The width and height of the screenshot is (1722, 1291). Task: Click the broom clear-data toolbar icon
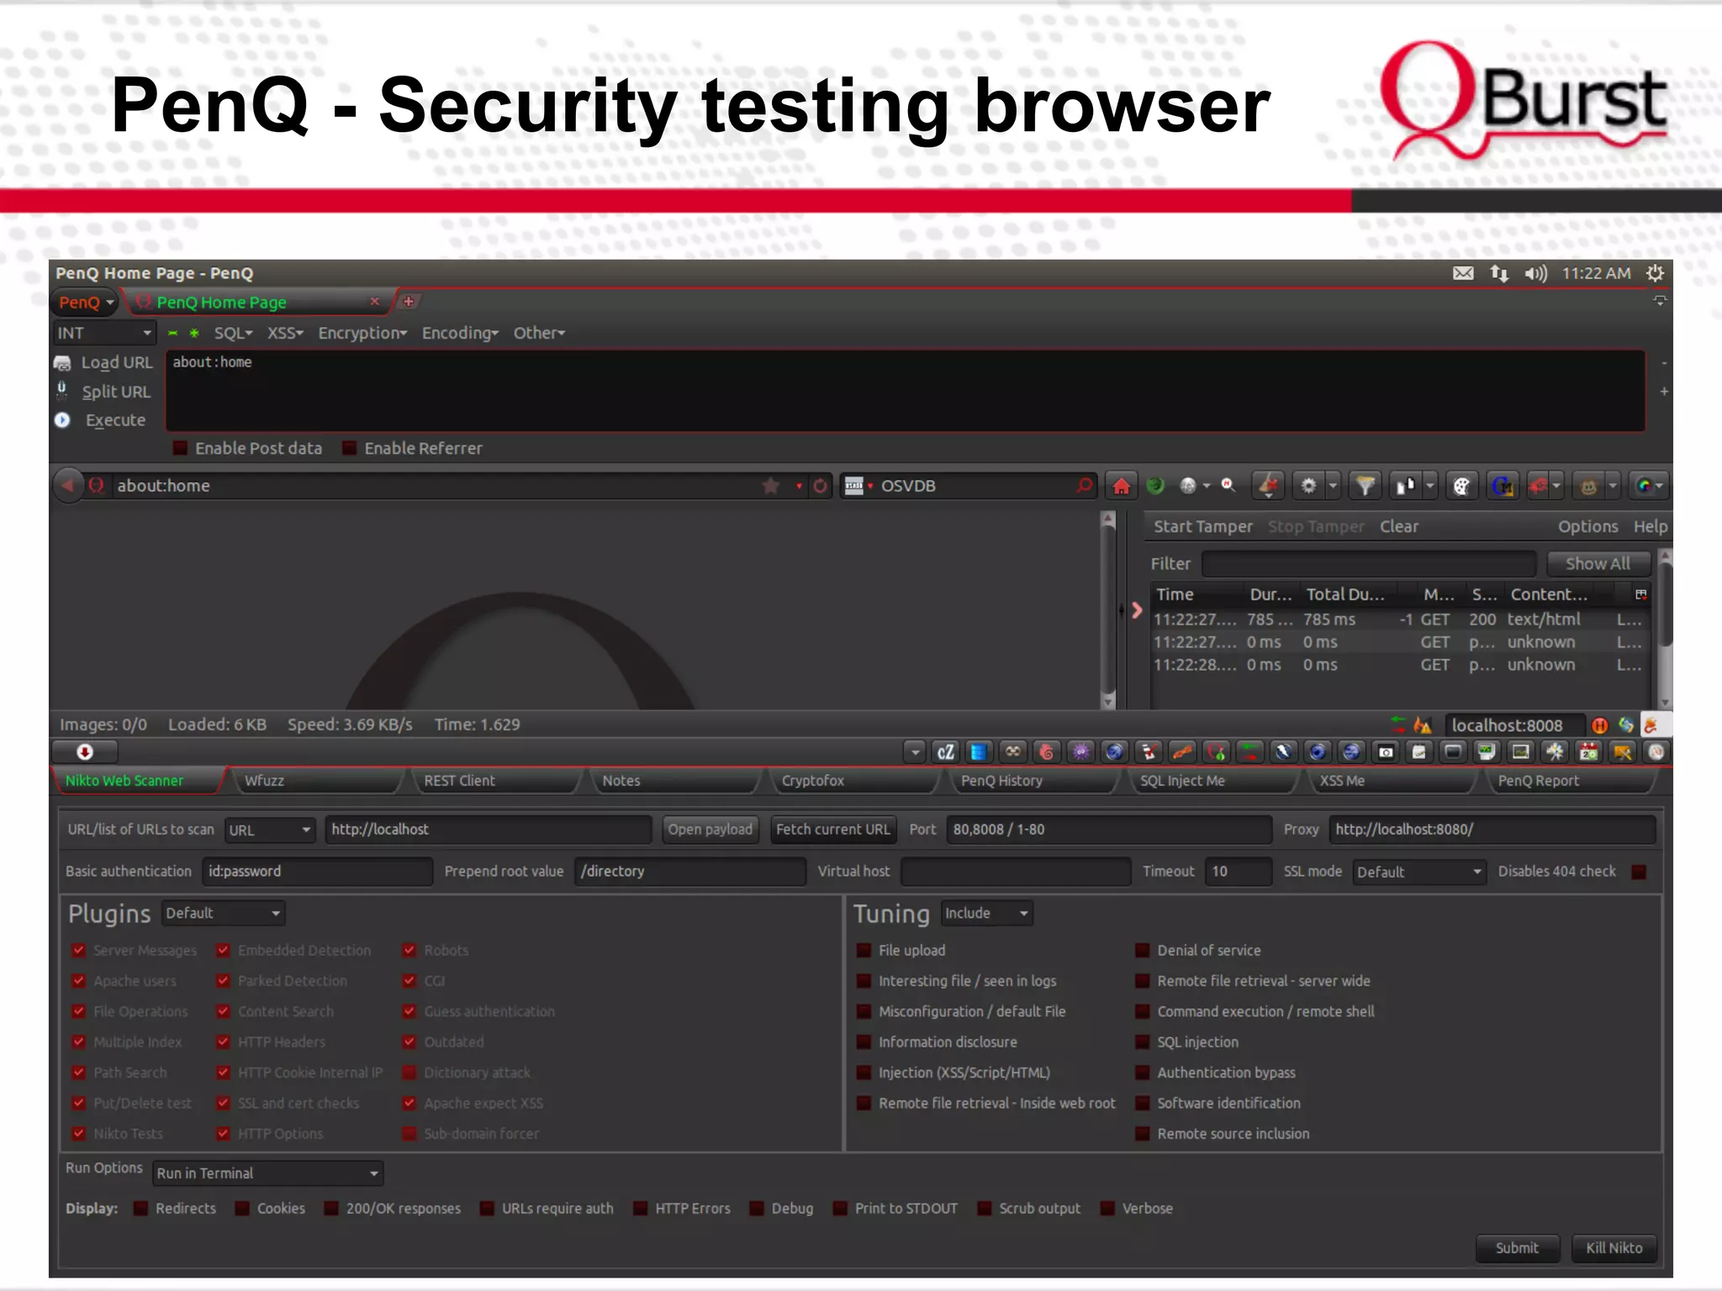click(1268, 486)
